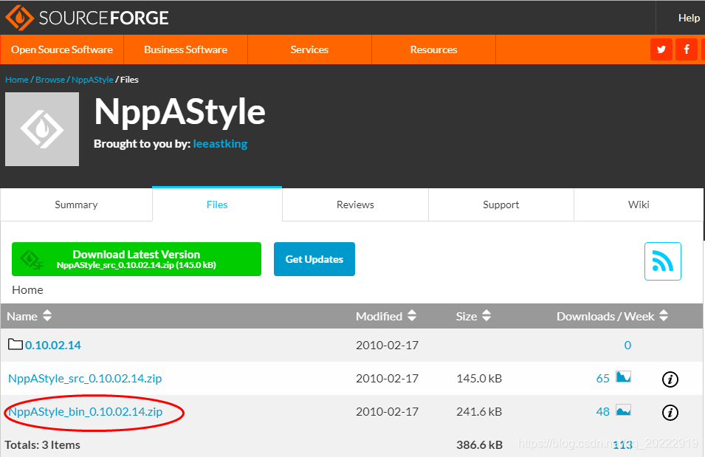Open the Services menu
The image size is (705, 457).
(x=309, y=49)
